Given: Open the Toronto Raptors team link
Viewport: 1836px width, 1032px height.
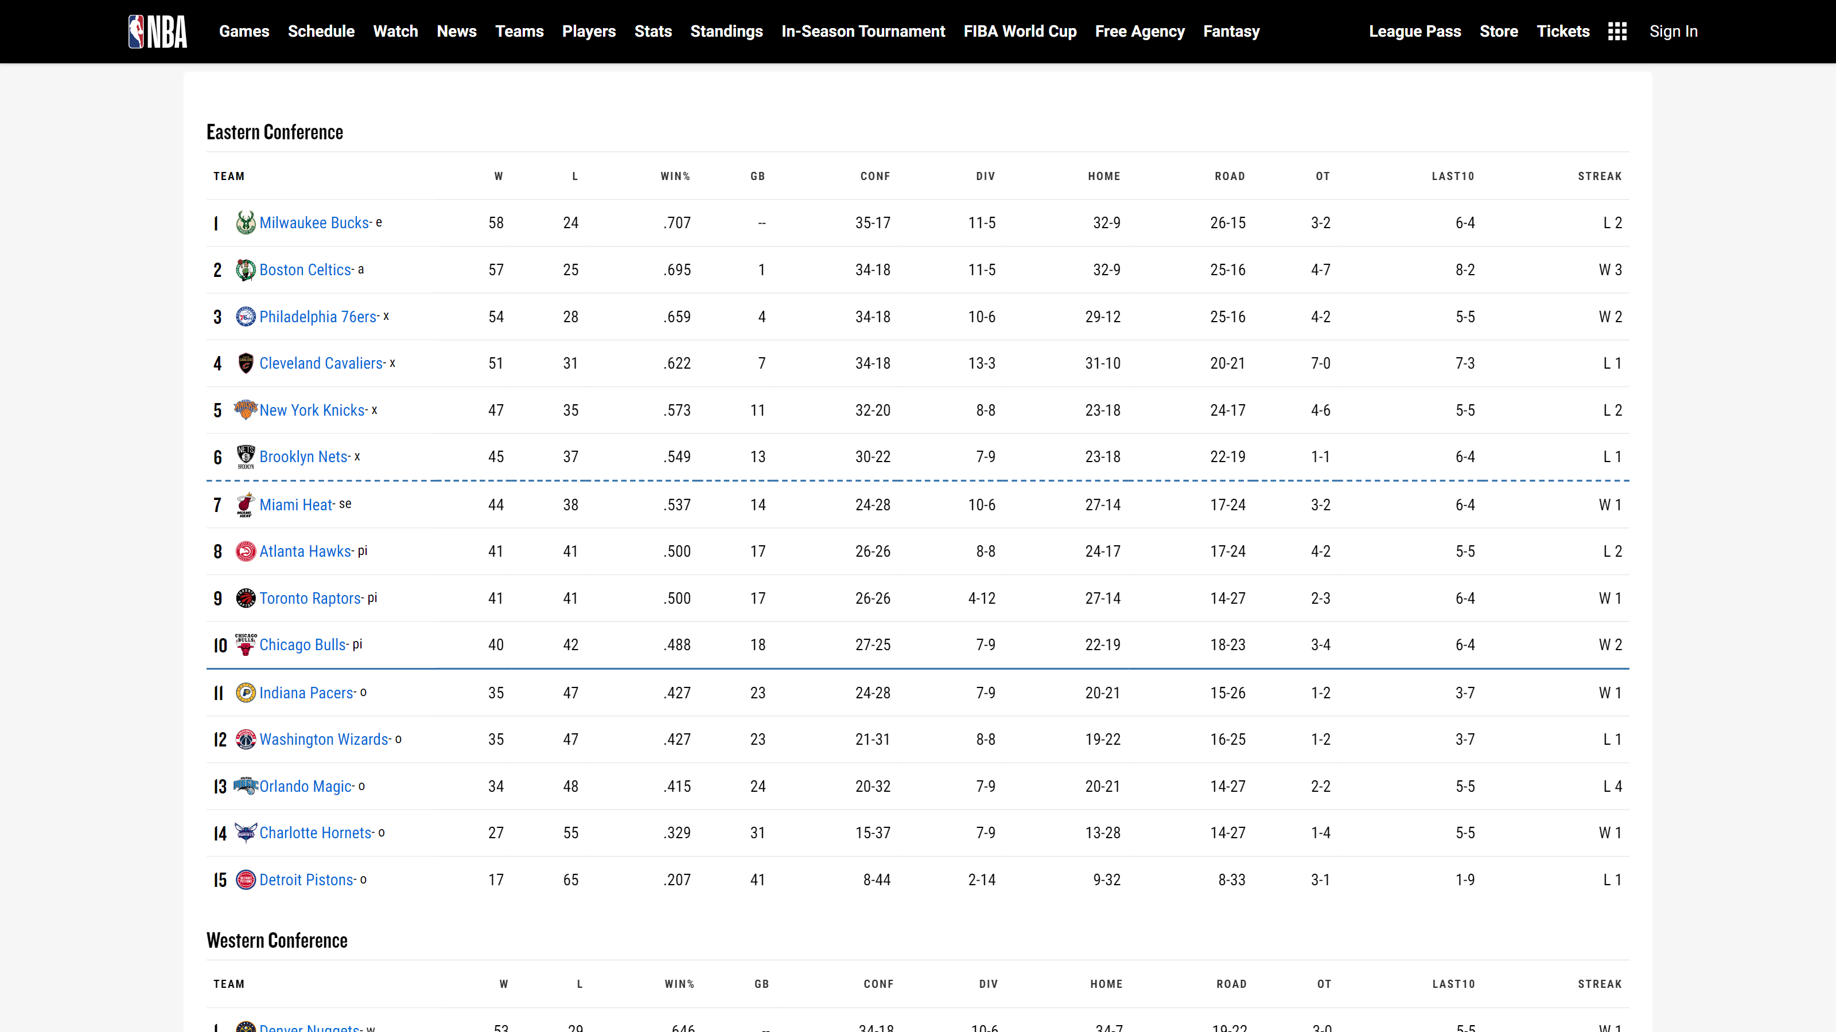Looking at the screenshot, I should [310, 598].
